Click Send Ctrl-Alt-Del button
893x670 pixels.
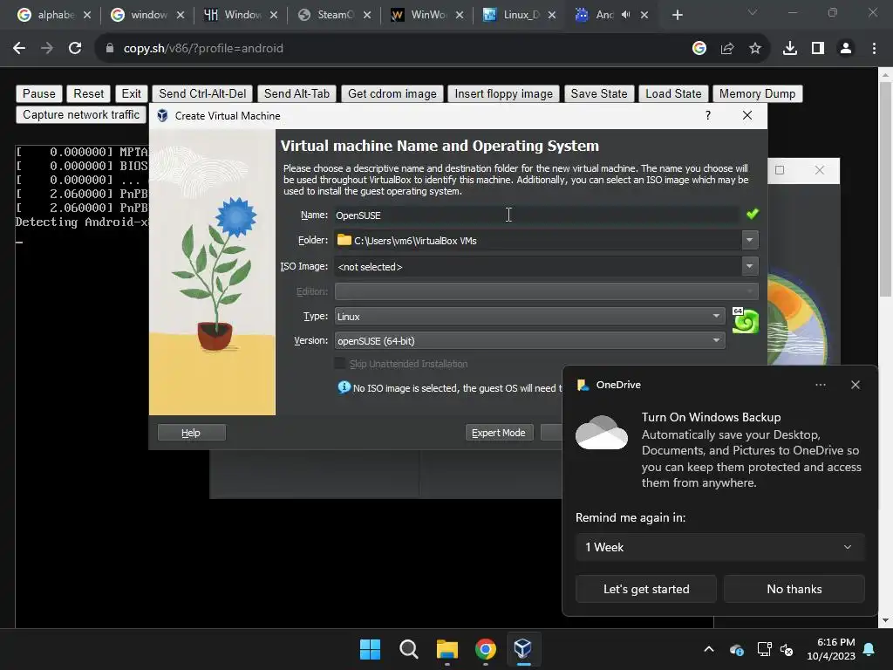pos(202,93)
